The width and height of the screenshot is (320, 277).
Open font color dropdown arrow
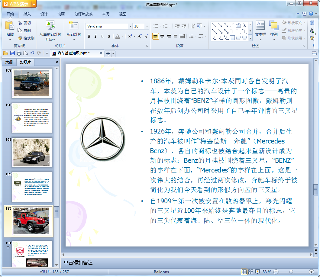click(x=122, y=37)
